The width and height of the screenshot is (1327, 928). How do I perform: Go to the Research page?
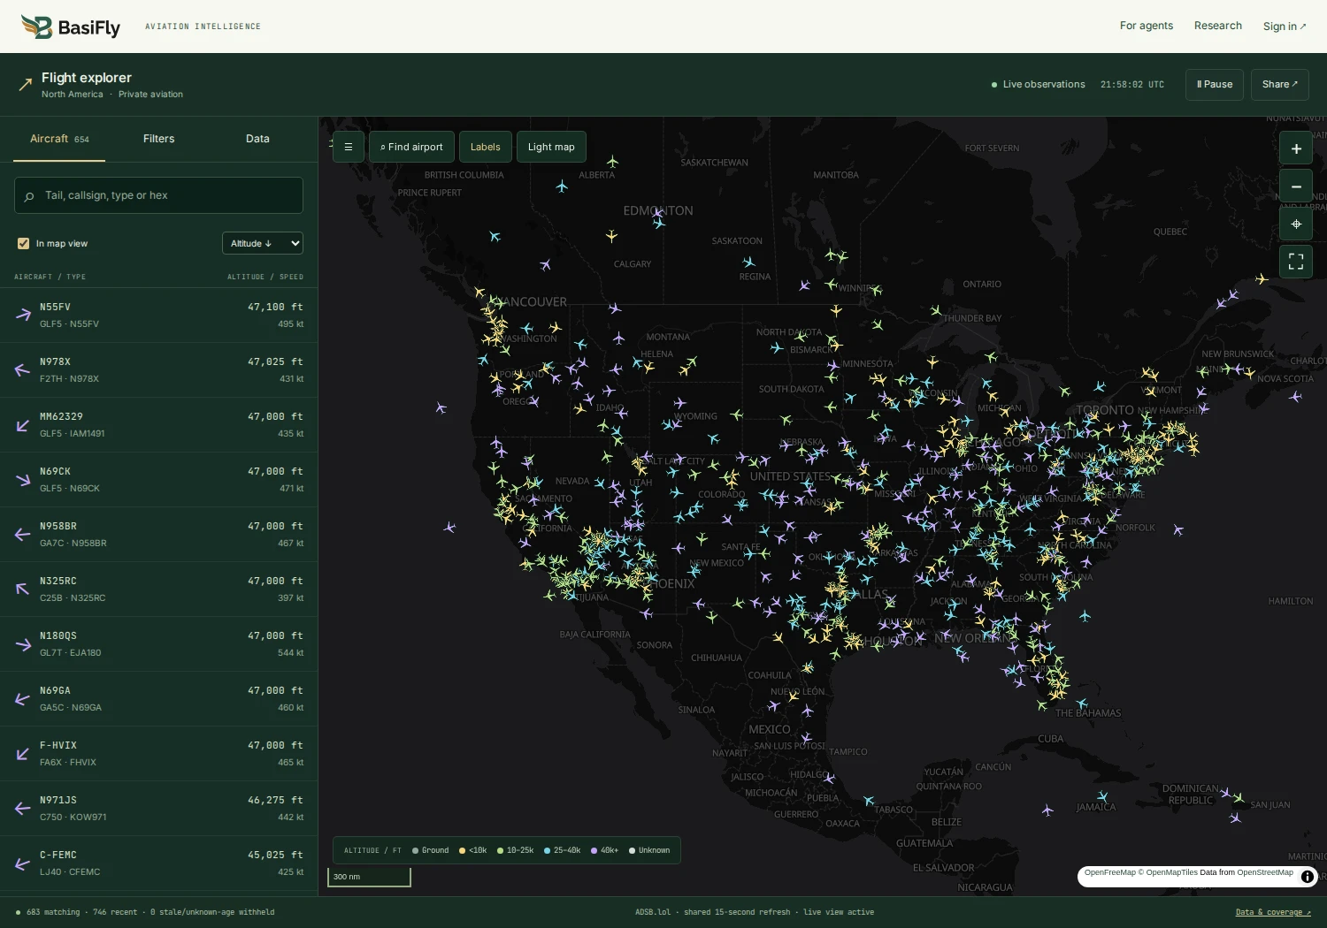(x=1218, y=26)
